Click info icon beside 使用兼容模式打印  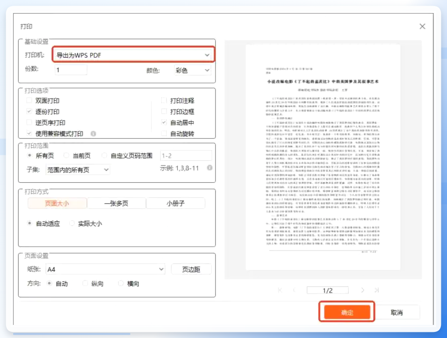tap(93, 133)
